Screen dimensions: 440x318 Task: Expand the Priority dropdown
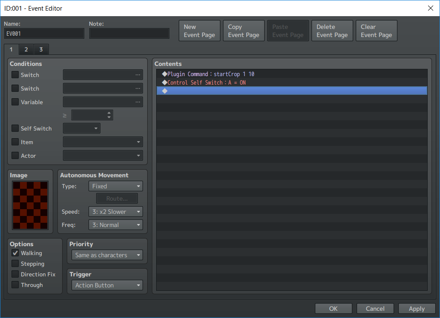click(107, 255)
